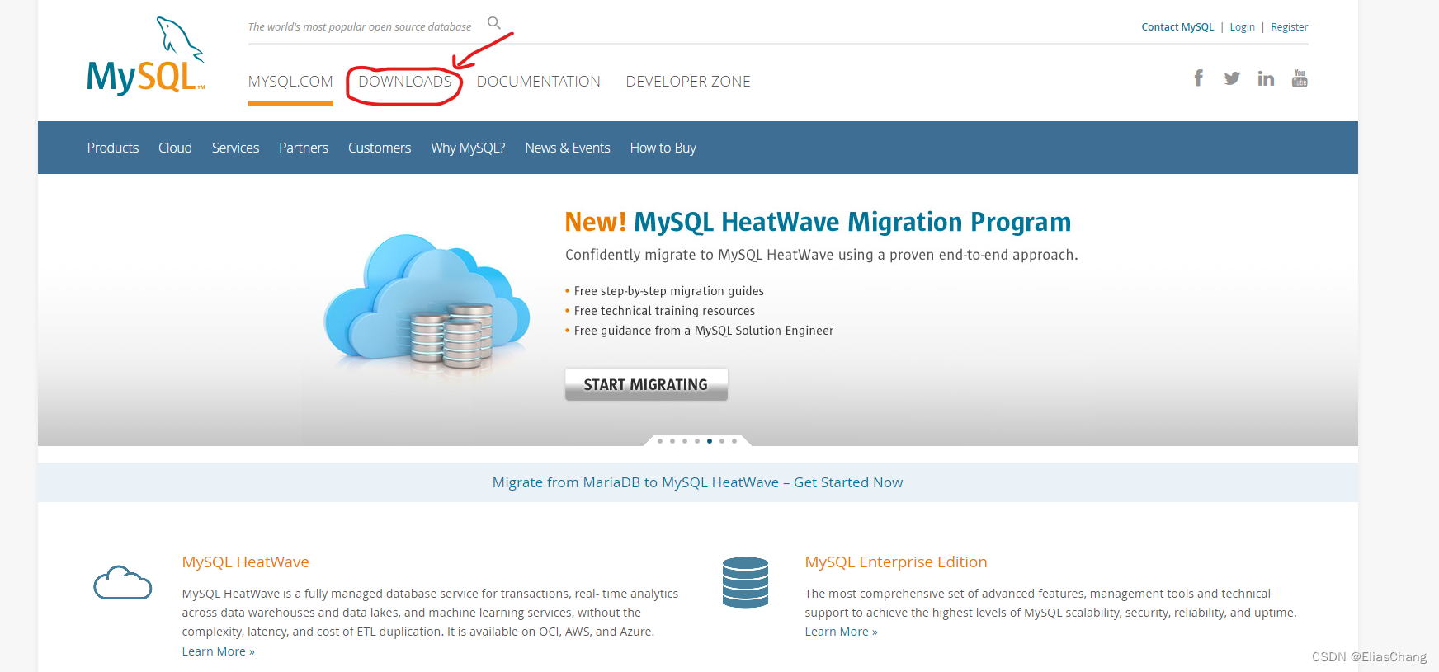Open the DOWNLOADS tab
The image size is (1439, 672).
click(405, 82)
